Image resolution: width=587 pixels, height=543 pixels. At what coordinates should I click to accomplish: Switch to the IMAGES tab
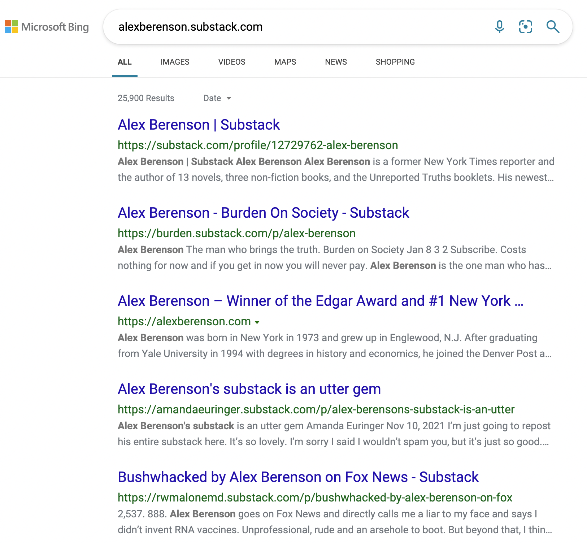pos(175,62)
